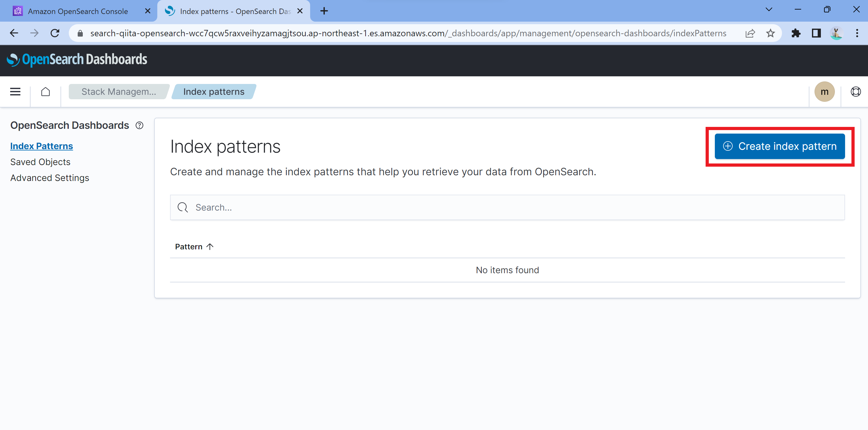Open Advanced Settings in sidebar
Image resolution: width=868 pixels, height=430 pixels.
tap(50, 178)
